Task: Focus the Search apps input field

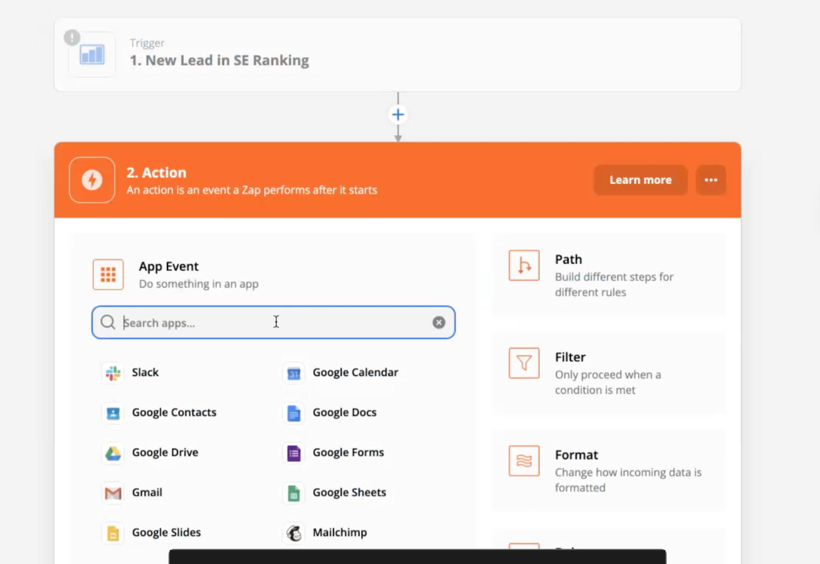Action: click(273, 322)
